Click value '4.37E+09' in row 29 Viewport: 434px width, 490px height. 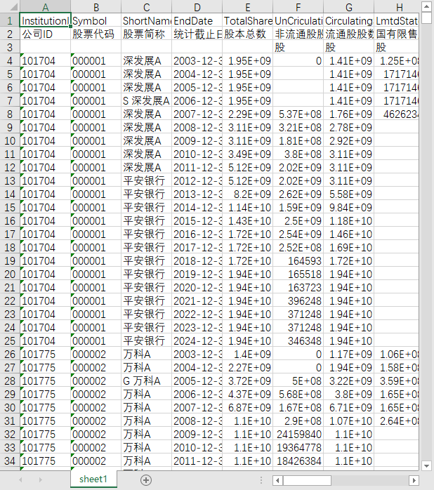tap(248, 394)
